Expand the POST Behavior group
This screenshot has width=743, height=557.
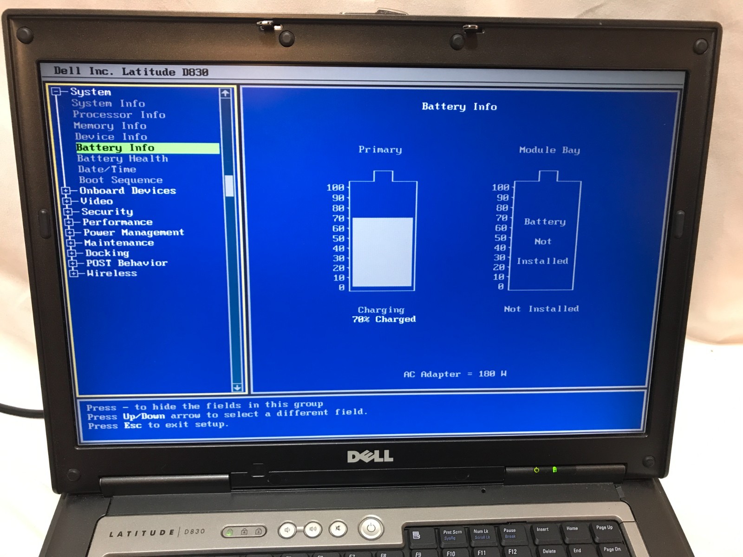coord(72,263)
